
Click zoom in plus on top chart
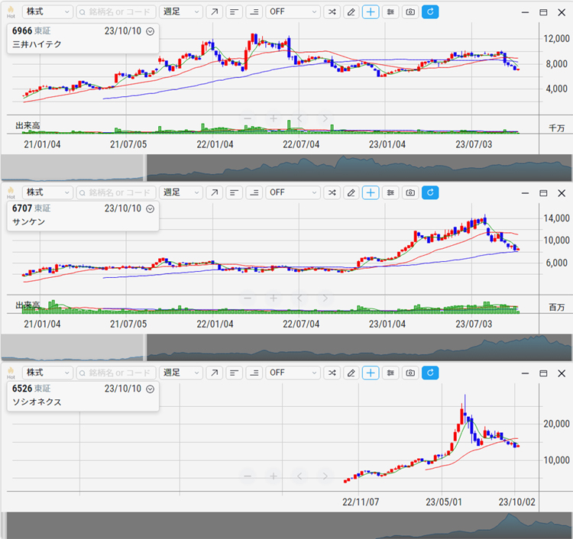273,118
